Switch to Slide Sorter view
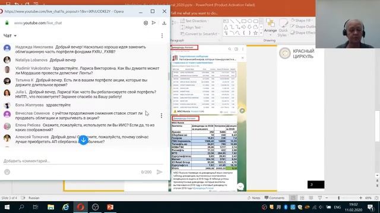The image size is (380, 213). [x=302, y=198]
